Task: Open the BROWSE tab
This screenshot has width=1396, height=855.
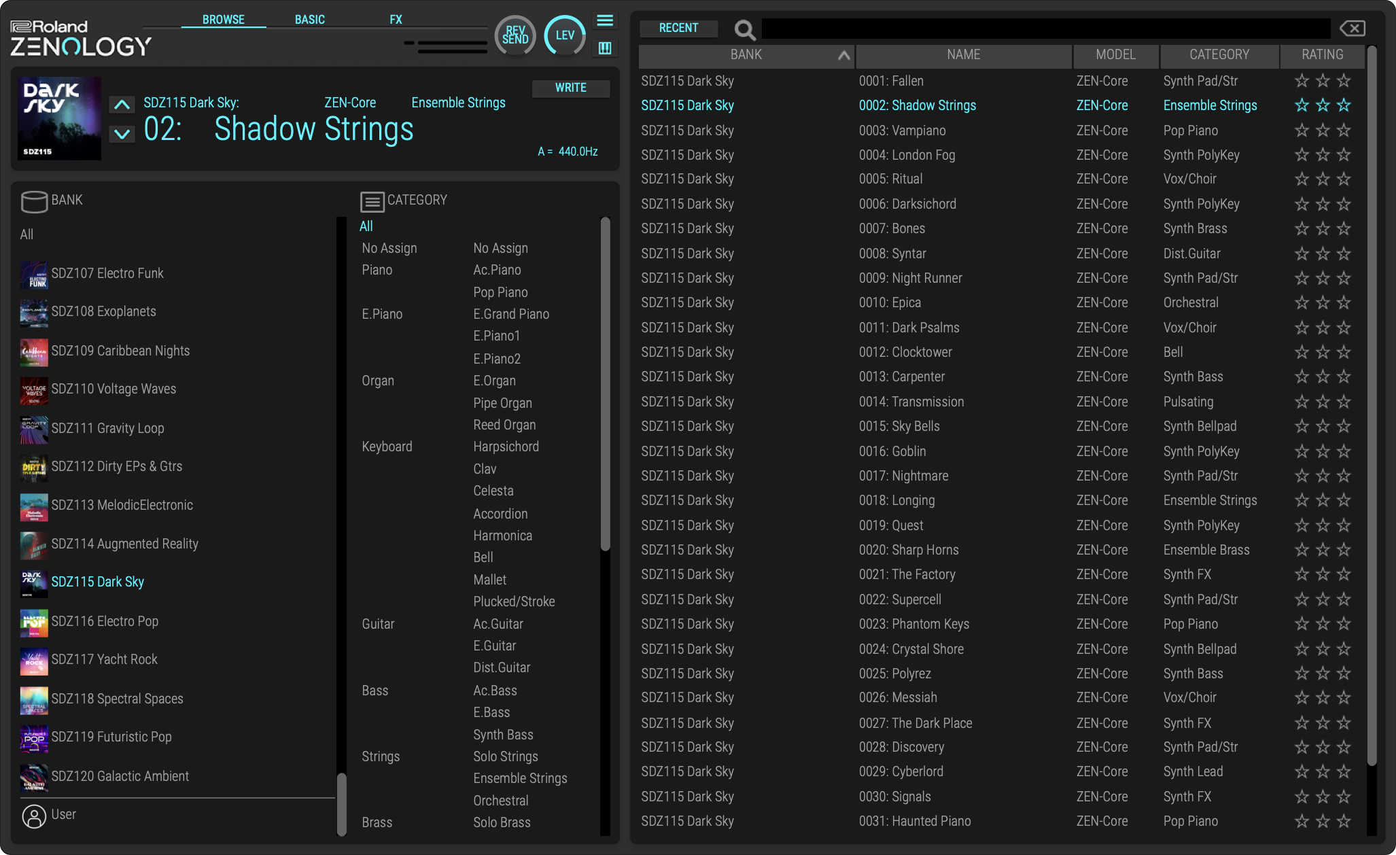Action: coord(224,19)
